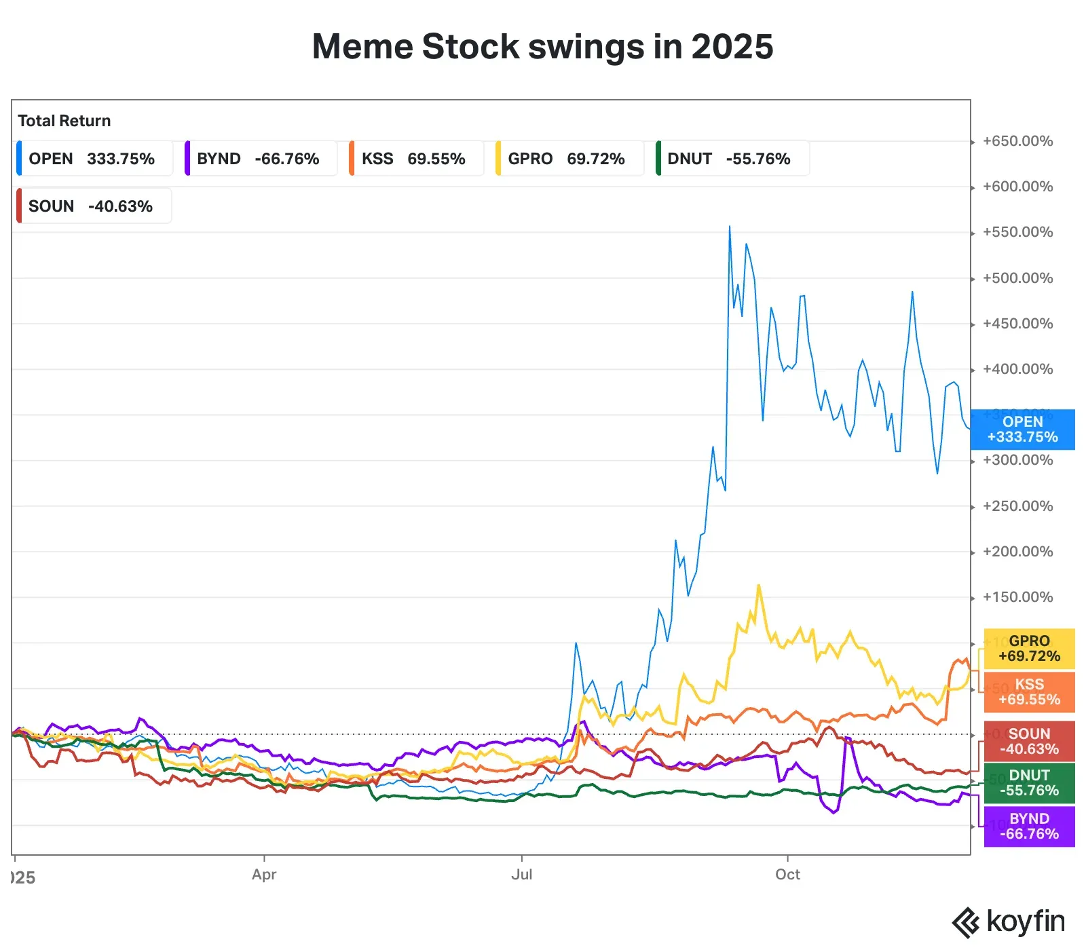Click the Oct marker on time axis
1086x950 pixels.
click(x=787, y=874)
